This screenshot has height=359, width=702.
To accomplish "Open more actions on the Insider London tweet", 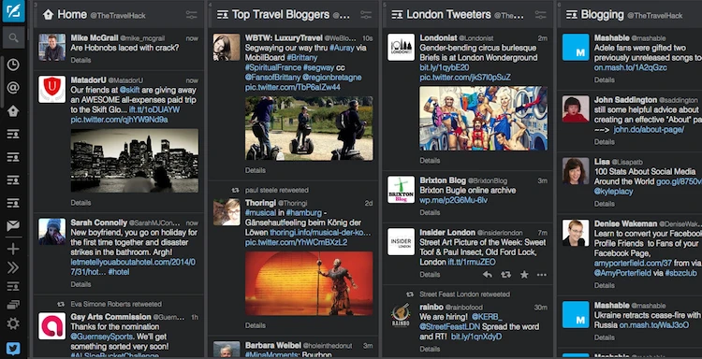I will click(x=542, y=275).
